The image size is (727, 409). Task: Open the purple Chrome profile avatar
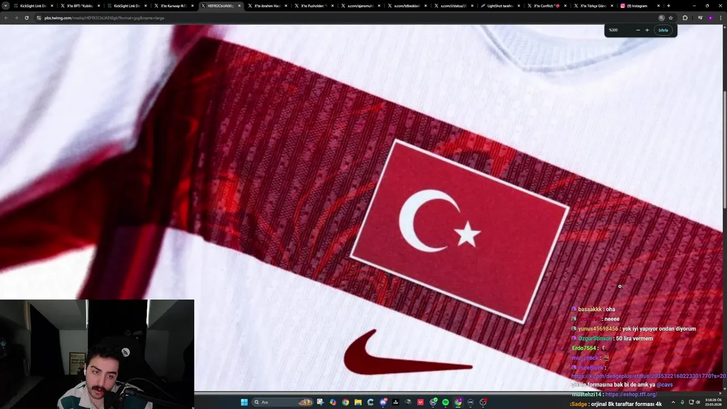710,18
